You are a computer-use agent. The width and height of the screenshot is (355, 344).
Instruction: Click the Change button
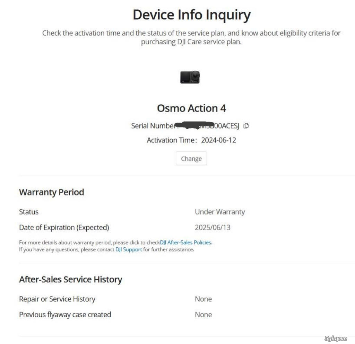coord(191,158)
